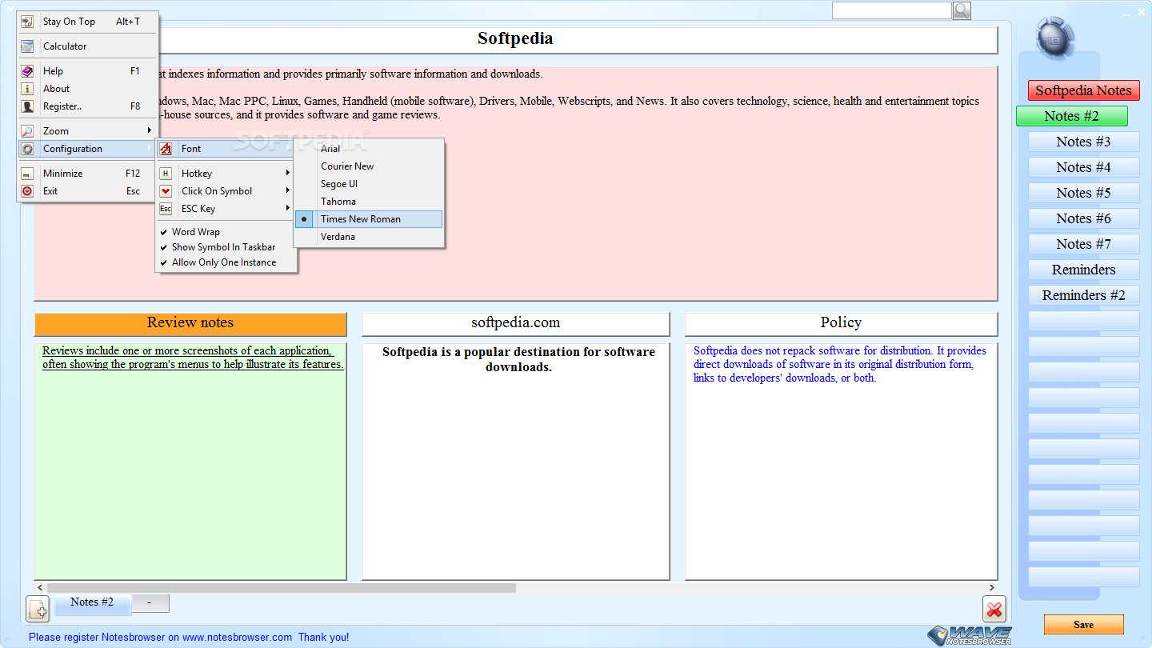Screen dimensions: 1152x648
Task: Open Notes #3 page
Action: tap(1083, 142)
